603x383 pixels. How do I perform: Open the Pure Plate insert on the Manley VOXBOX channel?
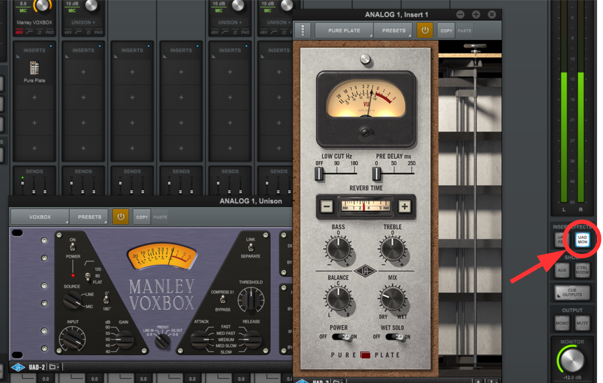pos(34,72)
